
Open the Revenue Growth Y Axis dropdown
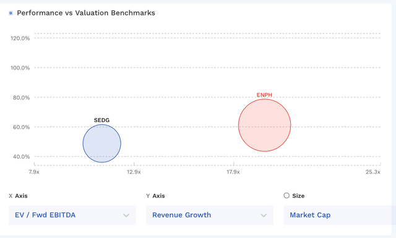click(x=210, y=215)
